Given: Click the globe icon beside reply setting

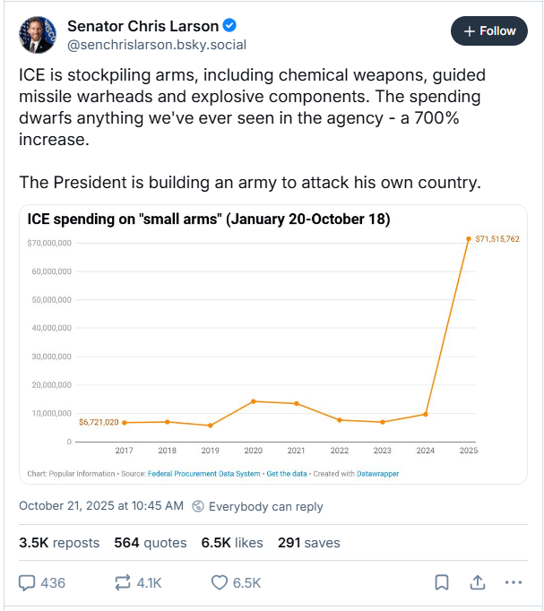Looking at the screenshot, I should 198,506.
